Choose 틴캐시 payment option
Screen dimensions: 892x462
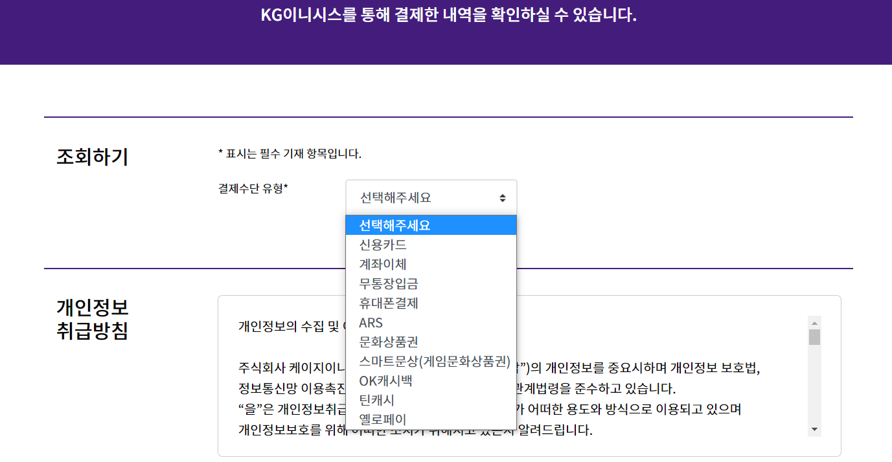tap(431, 400)
